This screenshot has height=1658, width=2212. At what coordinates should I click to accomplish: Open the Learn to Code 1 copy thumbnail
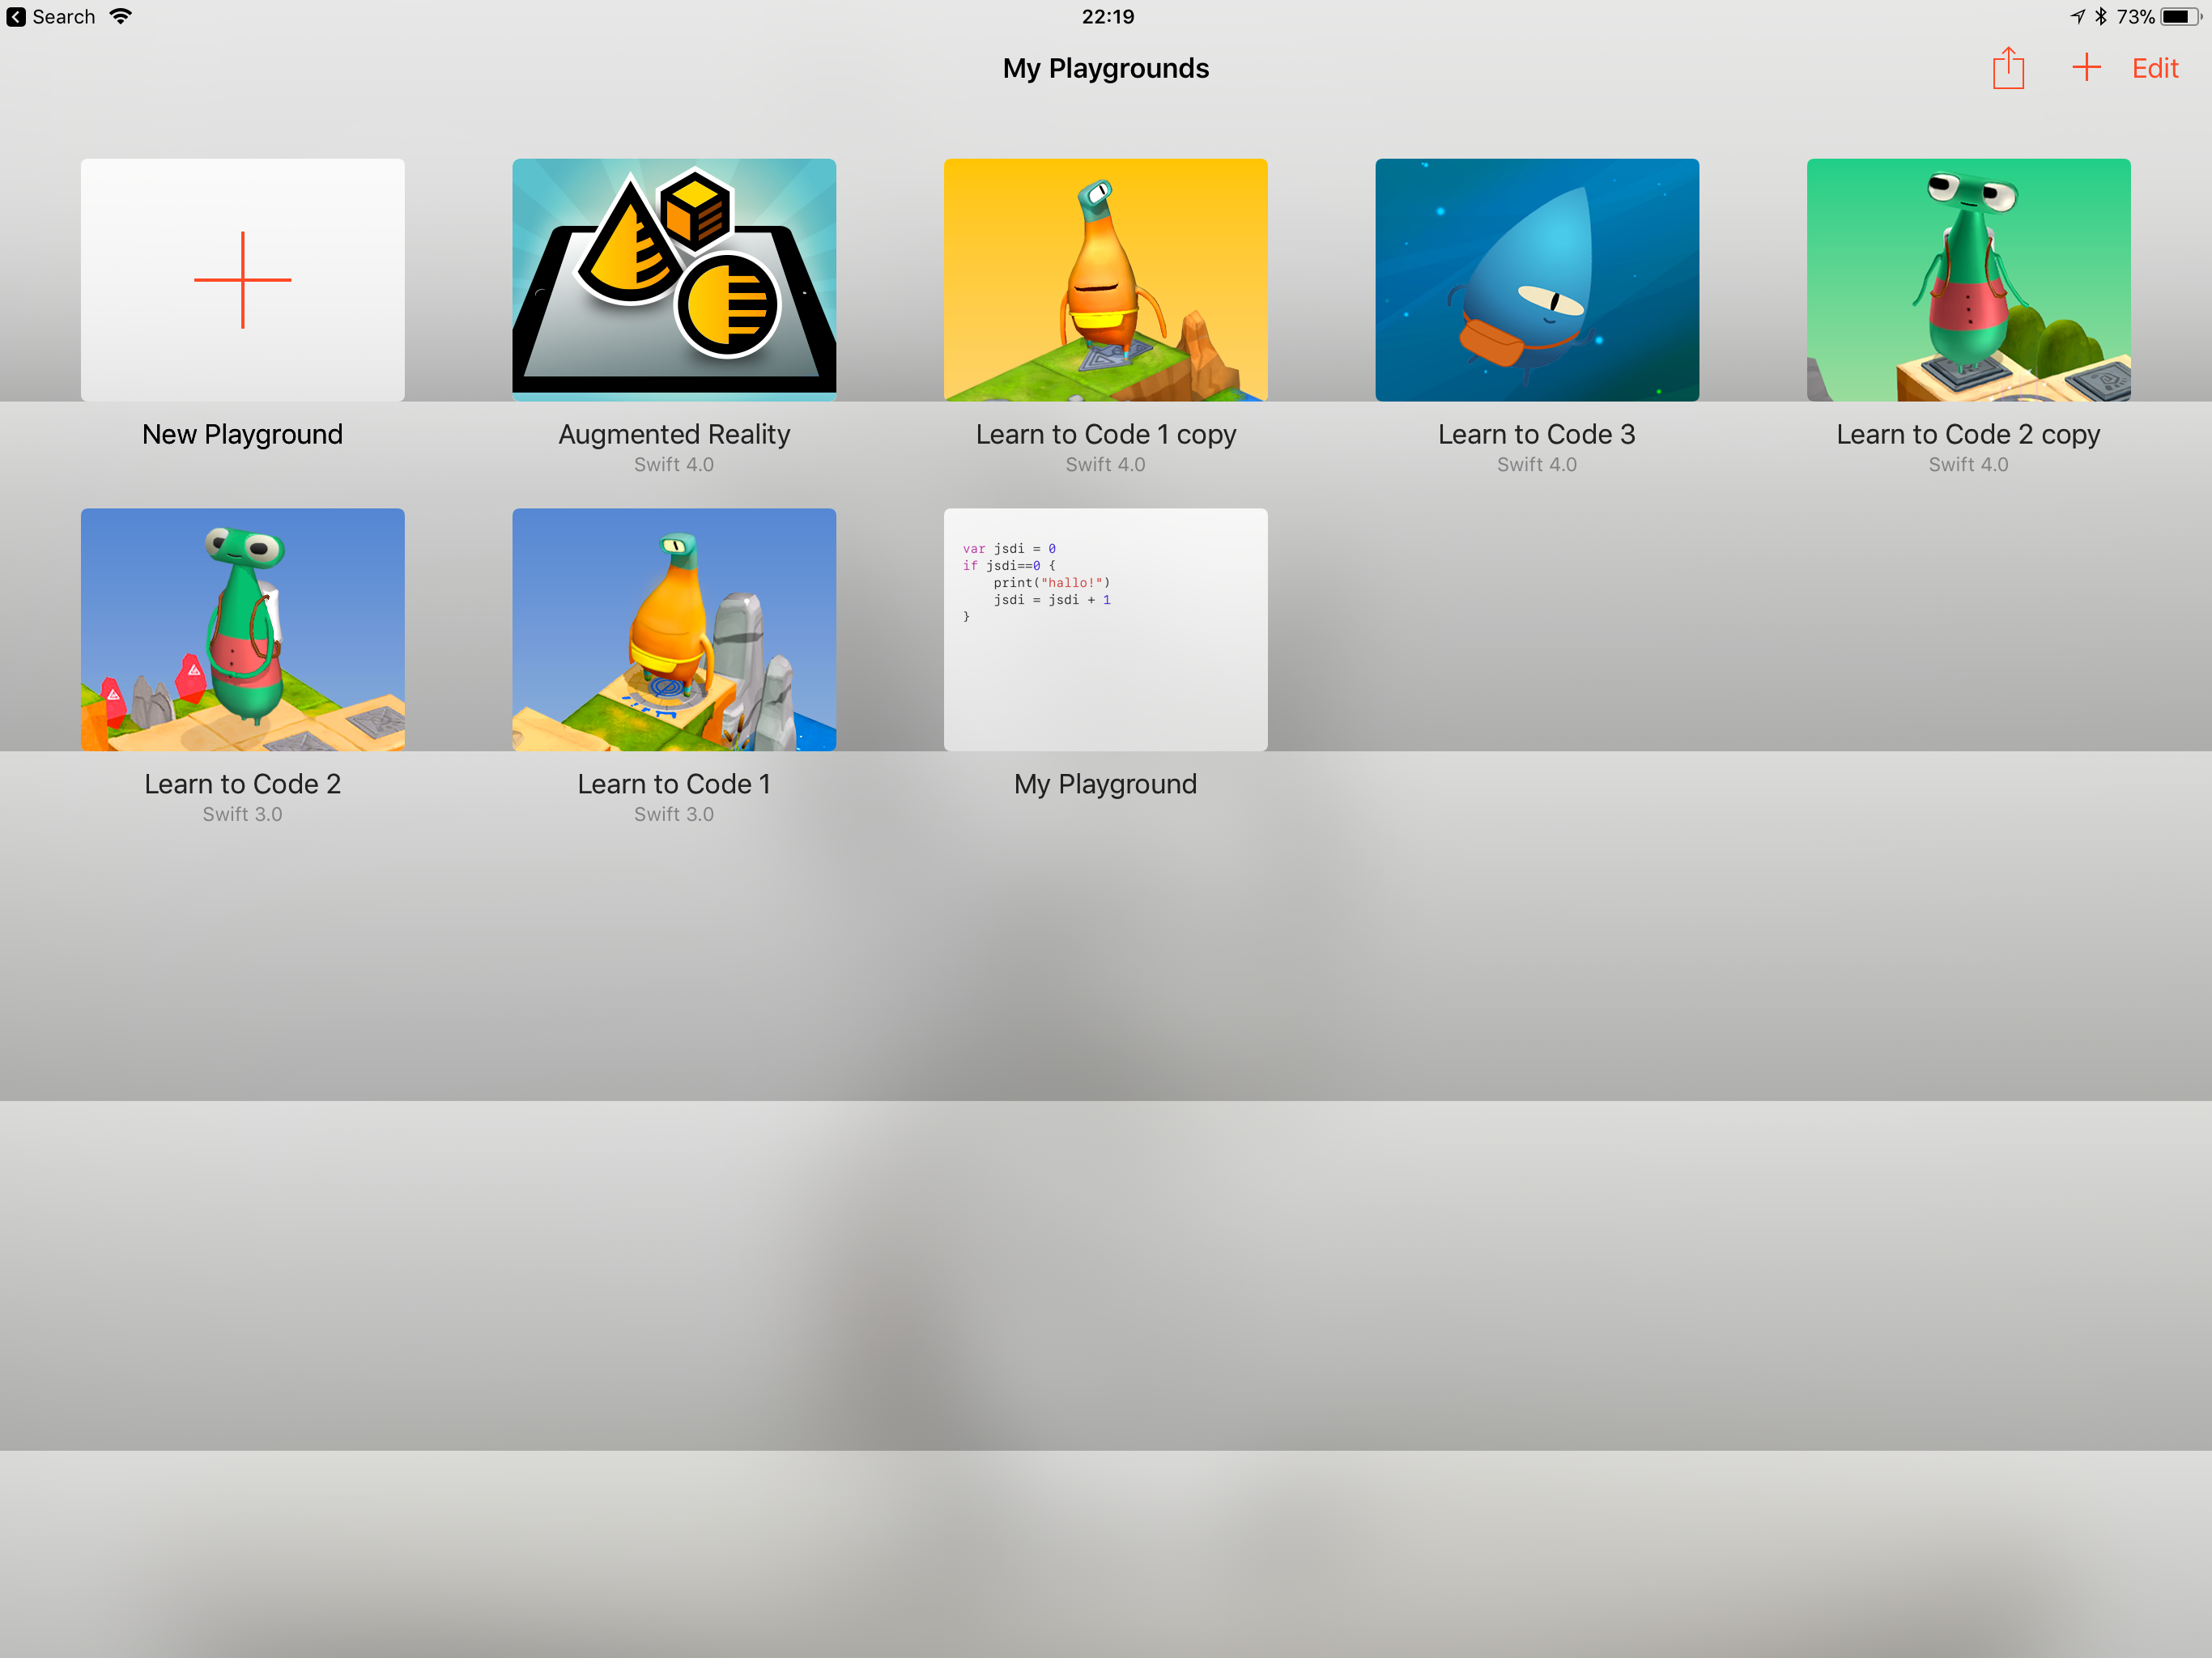[x=1106, y=280]
